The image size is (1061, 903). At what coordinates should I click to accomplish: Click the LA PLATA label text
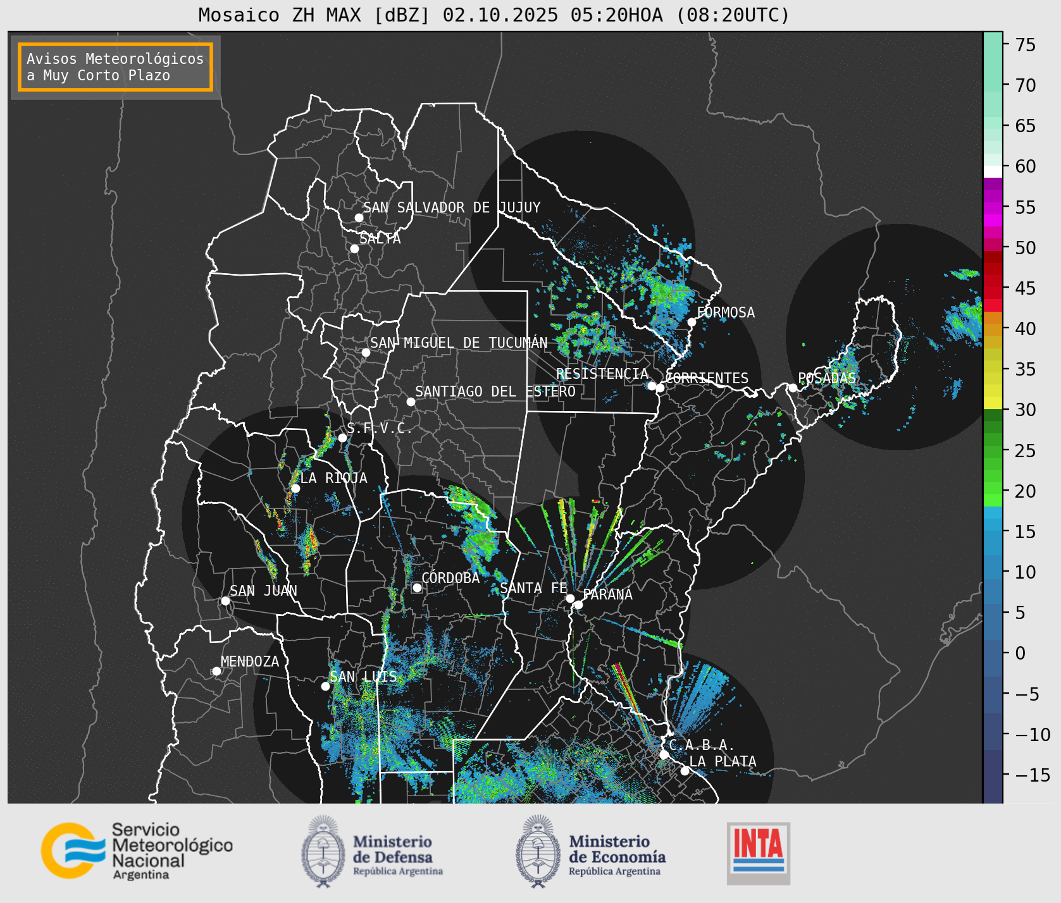[723, 761]
